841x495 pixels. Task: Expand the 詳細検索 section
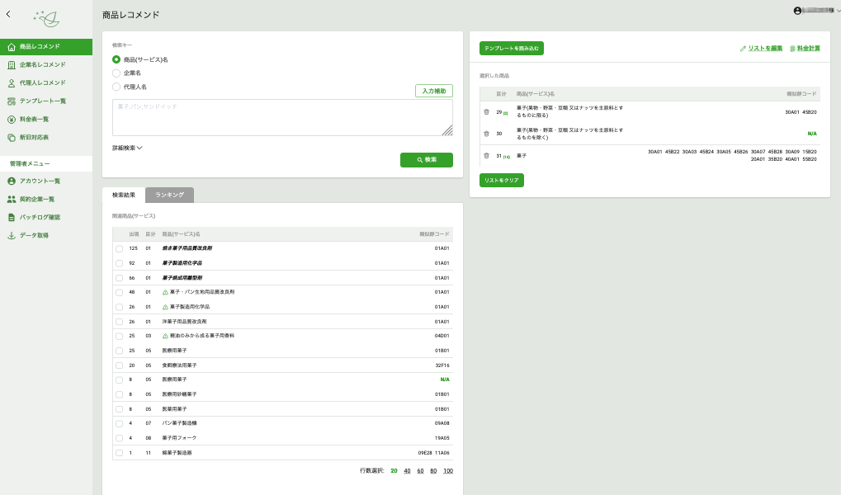click(x=128, y=148)
